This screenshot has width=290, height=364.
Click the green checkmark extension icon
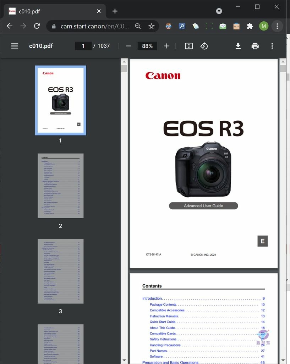pyautogui.click(x=223, y=26)
